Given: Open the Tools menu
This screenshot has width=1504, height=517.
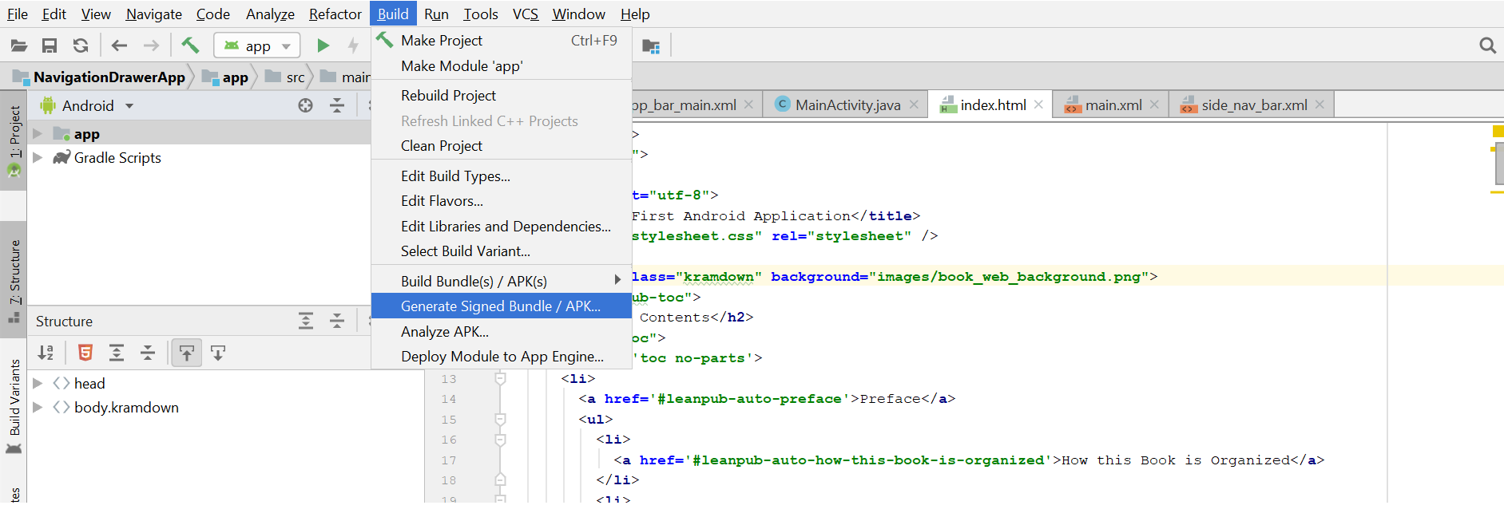Looking at the screenshot, I should click(481, 14).
